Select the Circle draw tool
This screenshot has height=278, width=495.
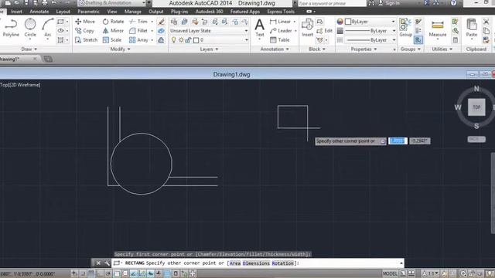tap(30, 28)
